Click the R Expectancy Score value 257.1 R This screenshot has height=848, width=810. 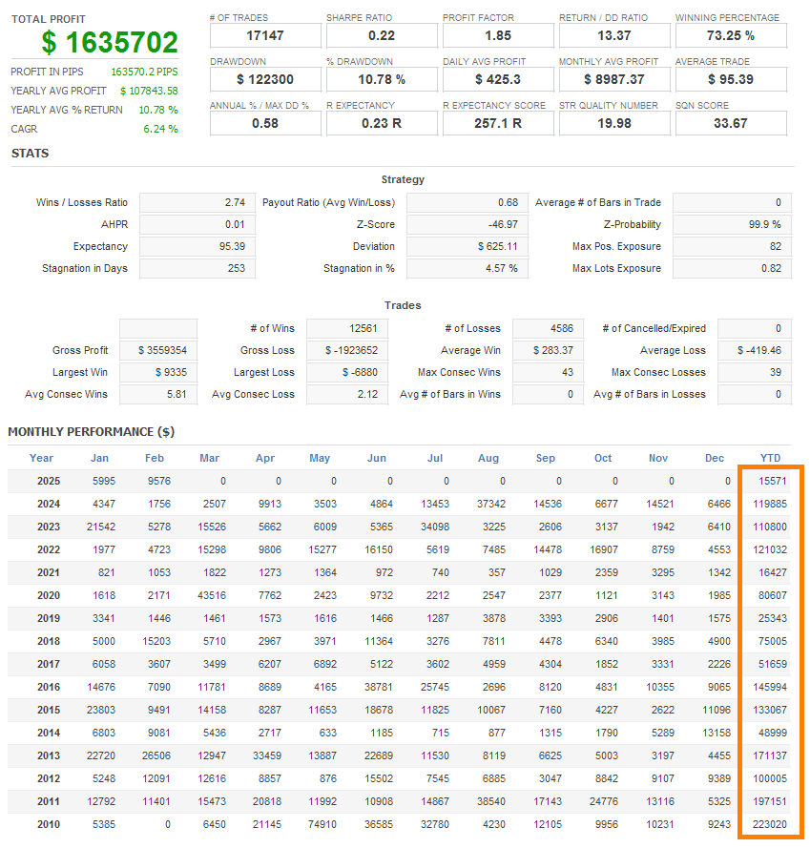pyautogui.click(x=498, y=123)
